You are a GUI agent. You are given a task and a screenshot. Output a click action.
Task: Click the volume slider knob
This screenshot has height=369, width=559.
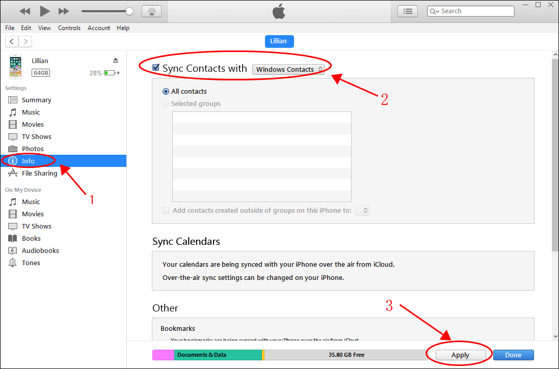click(x=129, y=11)
